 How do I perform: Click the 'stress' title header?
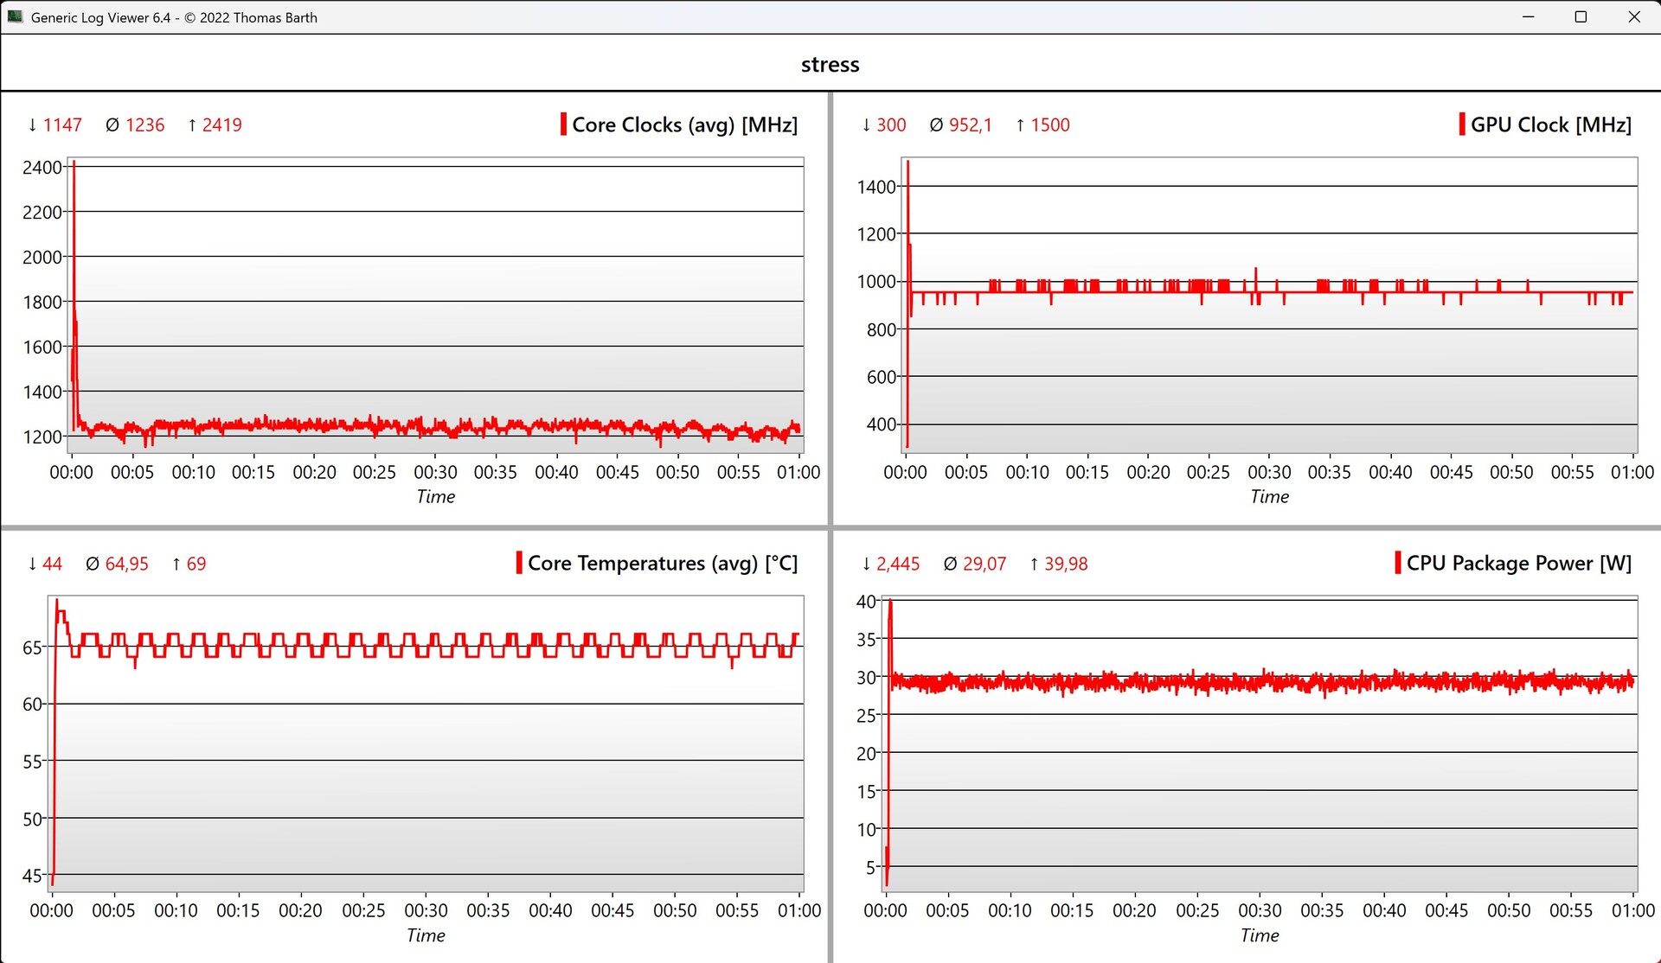[830, 65]
